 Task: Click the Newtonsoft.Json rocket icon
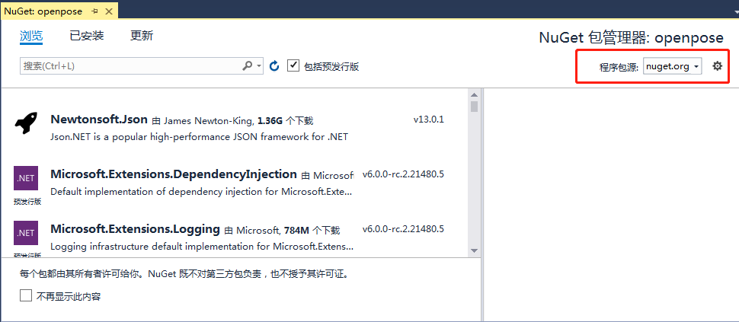pos(26,123)
